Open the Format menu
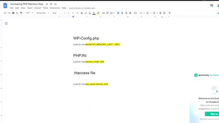The width and height of the screenshot is (219, 123). pyautogui.click(x=38, y=8)
